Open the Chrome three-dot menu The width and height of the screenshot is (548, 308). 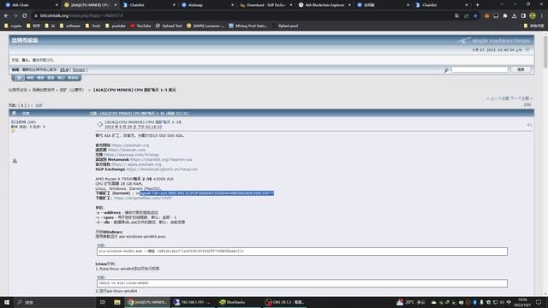[542, 15]
